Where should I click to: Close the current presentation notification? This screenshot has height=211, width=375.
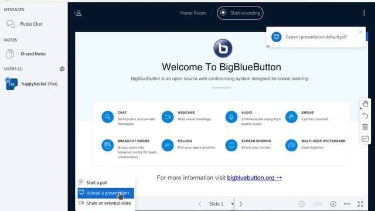[361, 32]
